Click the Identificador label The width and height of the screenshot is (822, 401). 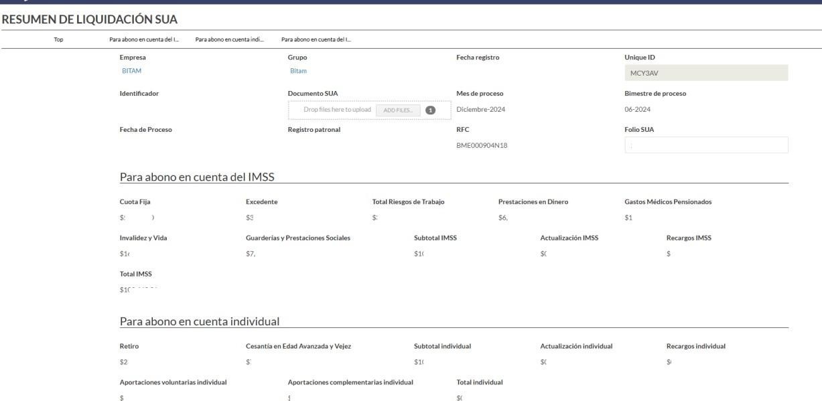tap(140, 94)
